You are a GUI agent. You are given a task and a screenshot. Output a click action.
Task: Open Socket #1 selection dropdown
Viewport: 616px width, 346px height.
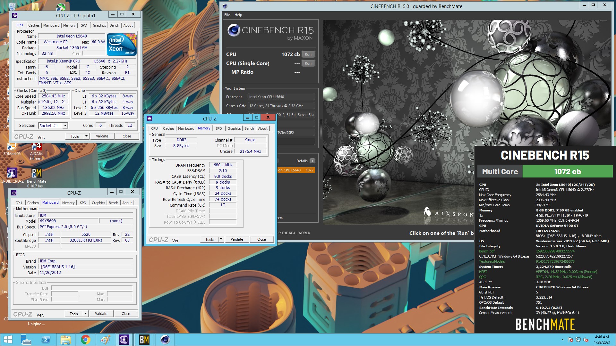click(65, 126)
